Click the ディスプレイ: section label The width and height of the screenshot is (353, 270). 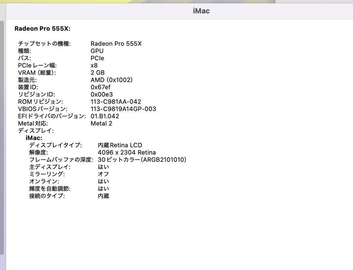coord(36,131)
